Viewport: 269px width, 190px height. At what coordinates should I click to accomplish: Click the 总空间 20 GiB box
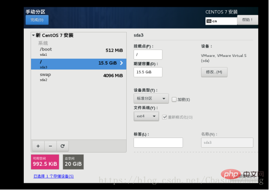click(x=73, y=162)
